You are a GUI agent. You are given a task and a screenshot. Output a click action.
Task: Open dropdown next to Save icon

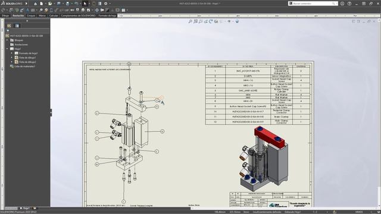[63, 4]
